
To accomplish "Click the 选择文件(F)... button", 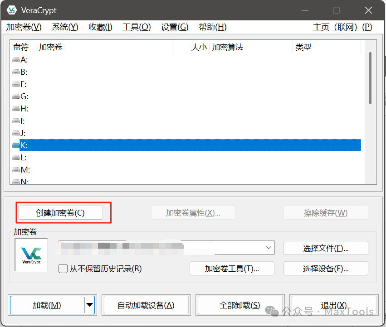I will point(326,248).
